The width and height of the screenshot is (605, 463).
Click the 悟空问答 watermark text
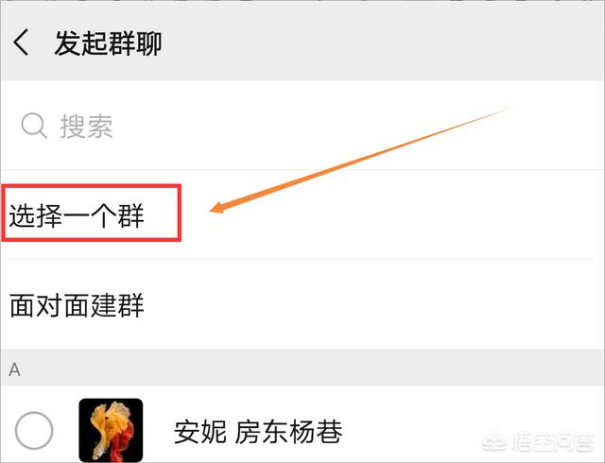click(552, 444)
